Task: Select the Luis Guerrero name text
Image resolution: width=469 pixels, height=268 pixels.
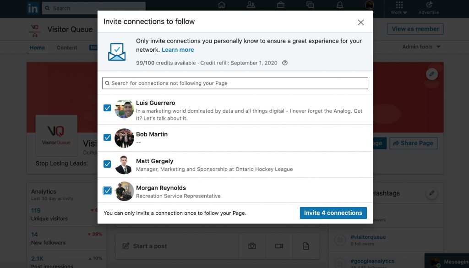Action: pyautogui.click(x=156, y=103)
